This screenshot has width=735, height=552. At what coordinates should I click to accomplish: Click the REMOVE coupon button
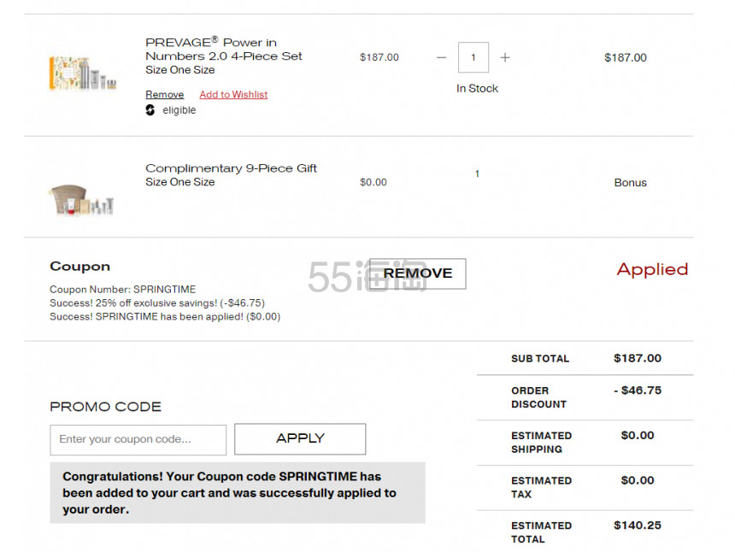[418, 273]
